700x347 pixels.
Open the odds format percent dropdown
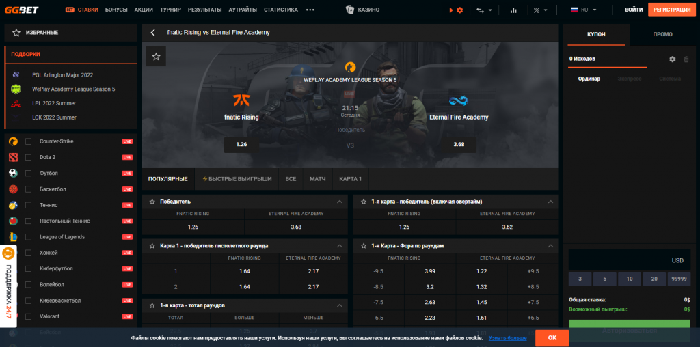tap(540, 10)
